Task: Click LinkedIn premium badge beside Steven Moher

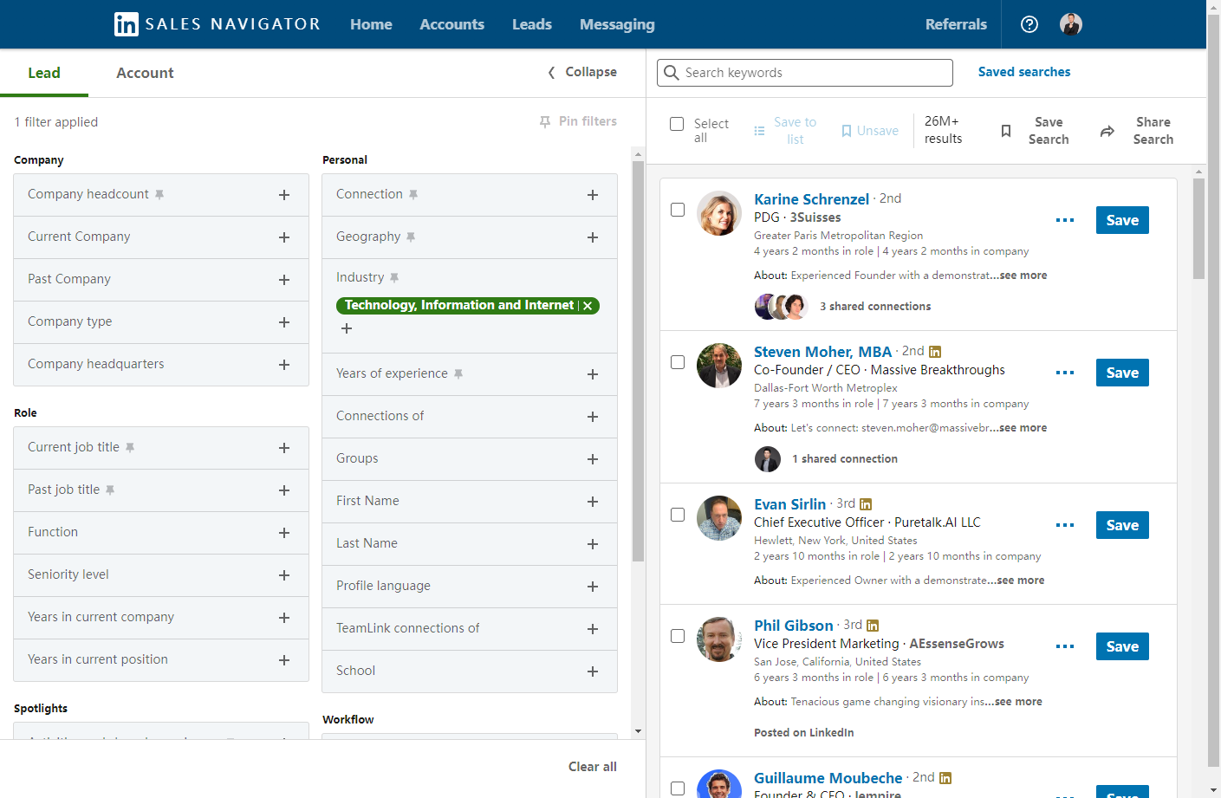Action: (x=935, y=352)
